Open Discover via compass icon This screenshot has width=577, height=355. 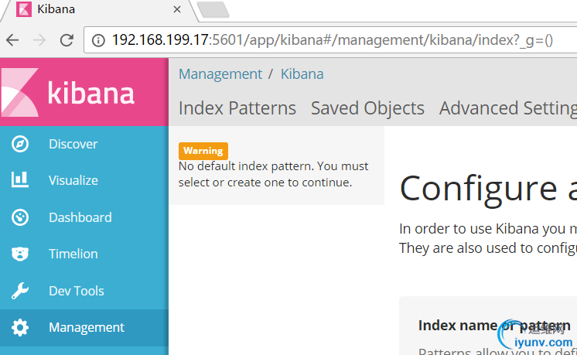click(20, 144)
